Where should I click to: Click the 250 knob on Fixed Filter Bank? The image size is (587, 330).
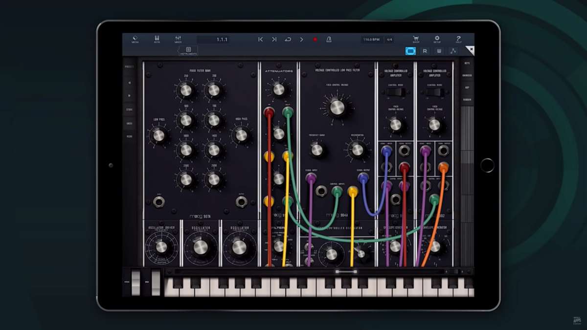click(x=186, y=90)
